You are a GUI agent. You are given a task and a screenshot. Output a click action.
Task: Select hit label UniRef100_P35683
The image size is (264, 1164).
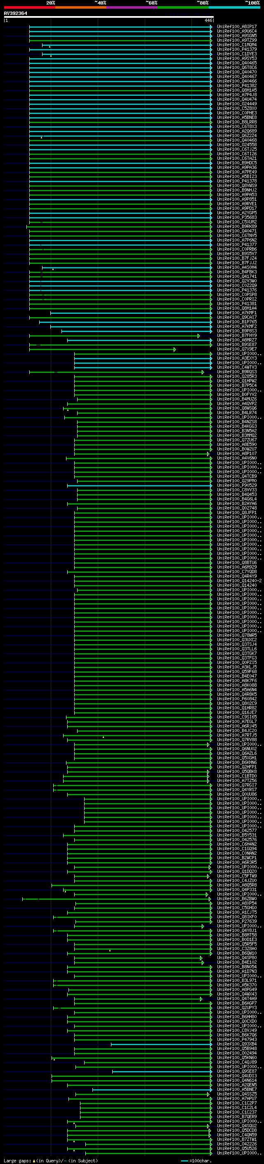(x=236, y=217)
